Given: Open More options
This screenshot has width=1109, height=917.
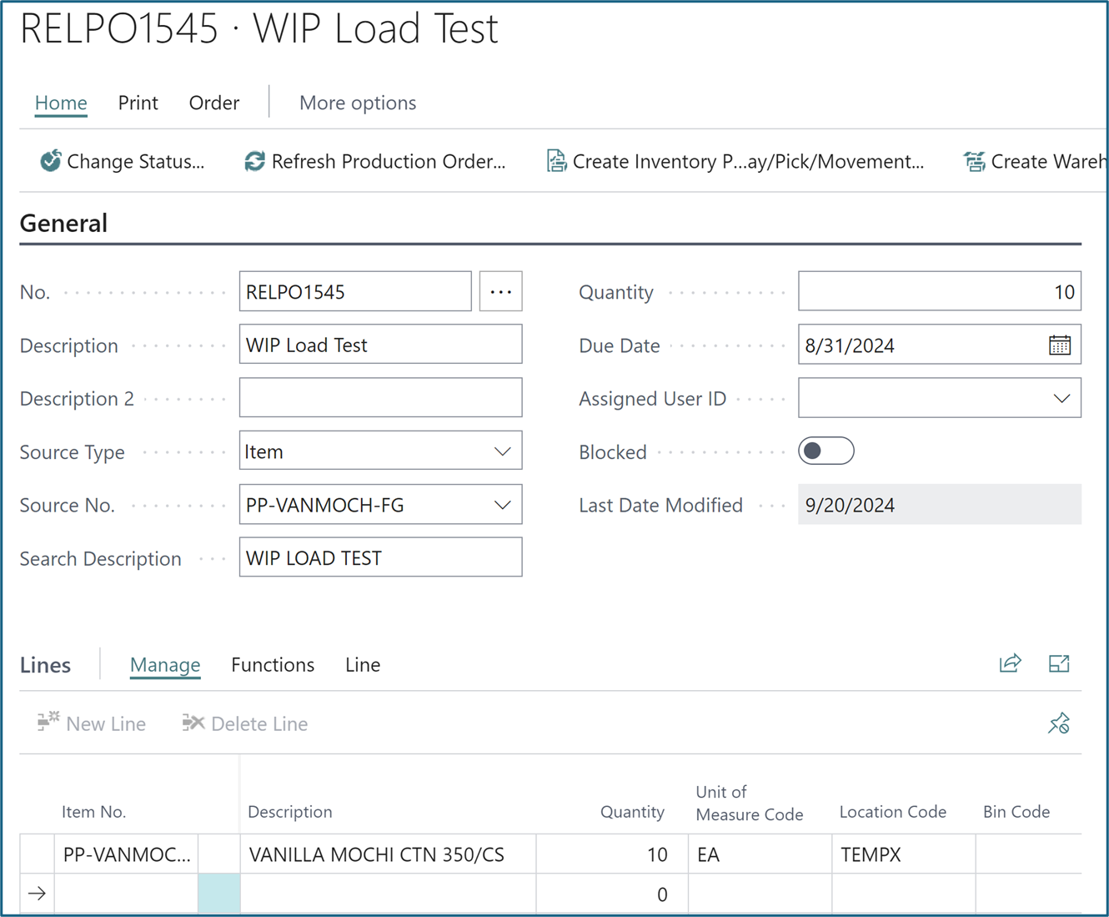Looking at the screenshot, I should [357, 102].
